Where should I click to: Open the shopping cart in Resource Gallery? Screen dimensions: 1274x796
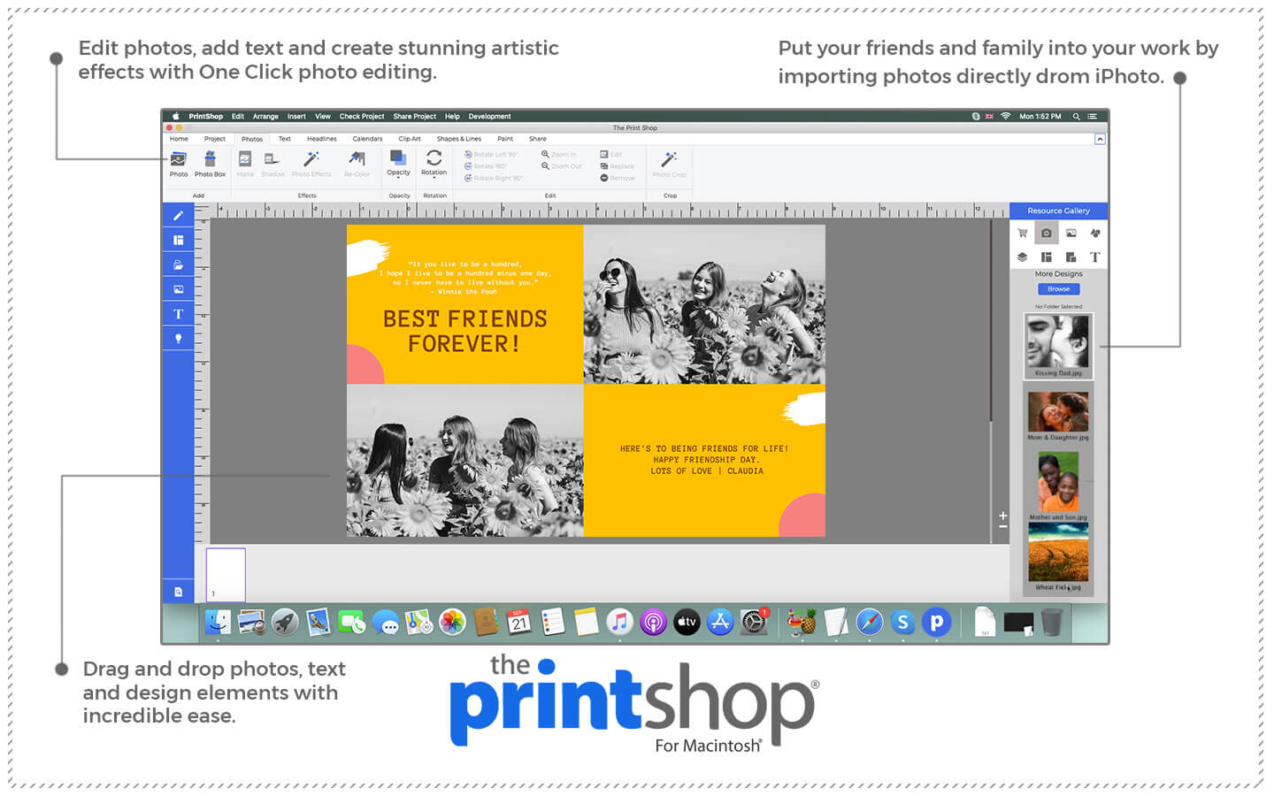[1023, 233]
